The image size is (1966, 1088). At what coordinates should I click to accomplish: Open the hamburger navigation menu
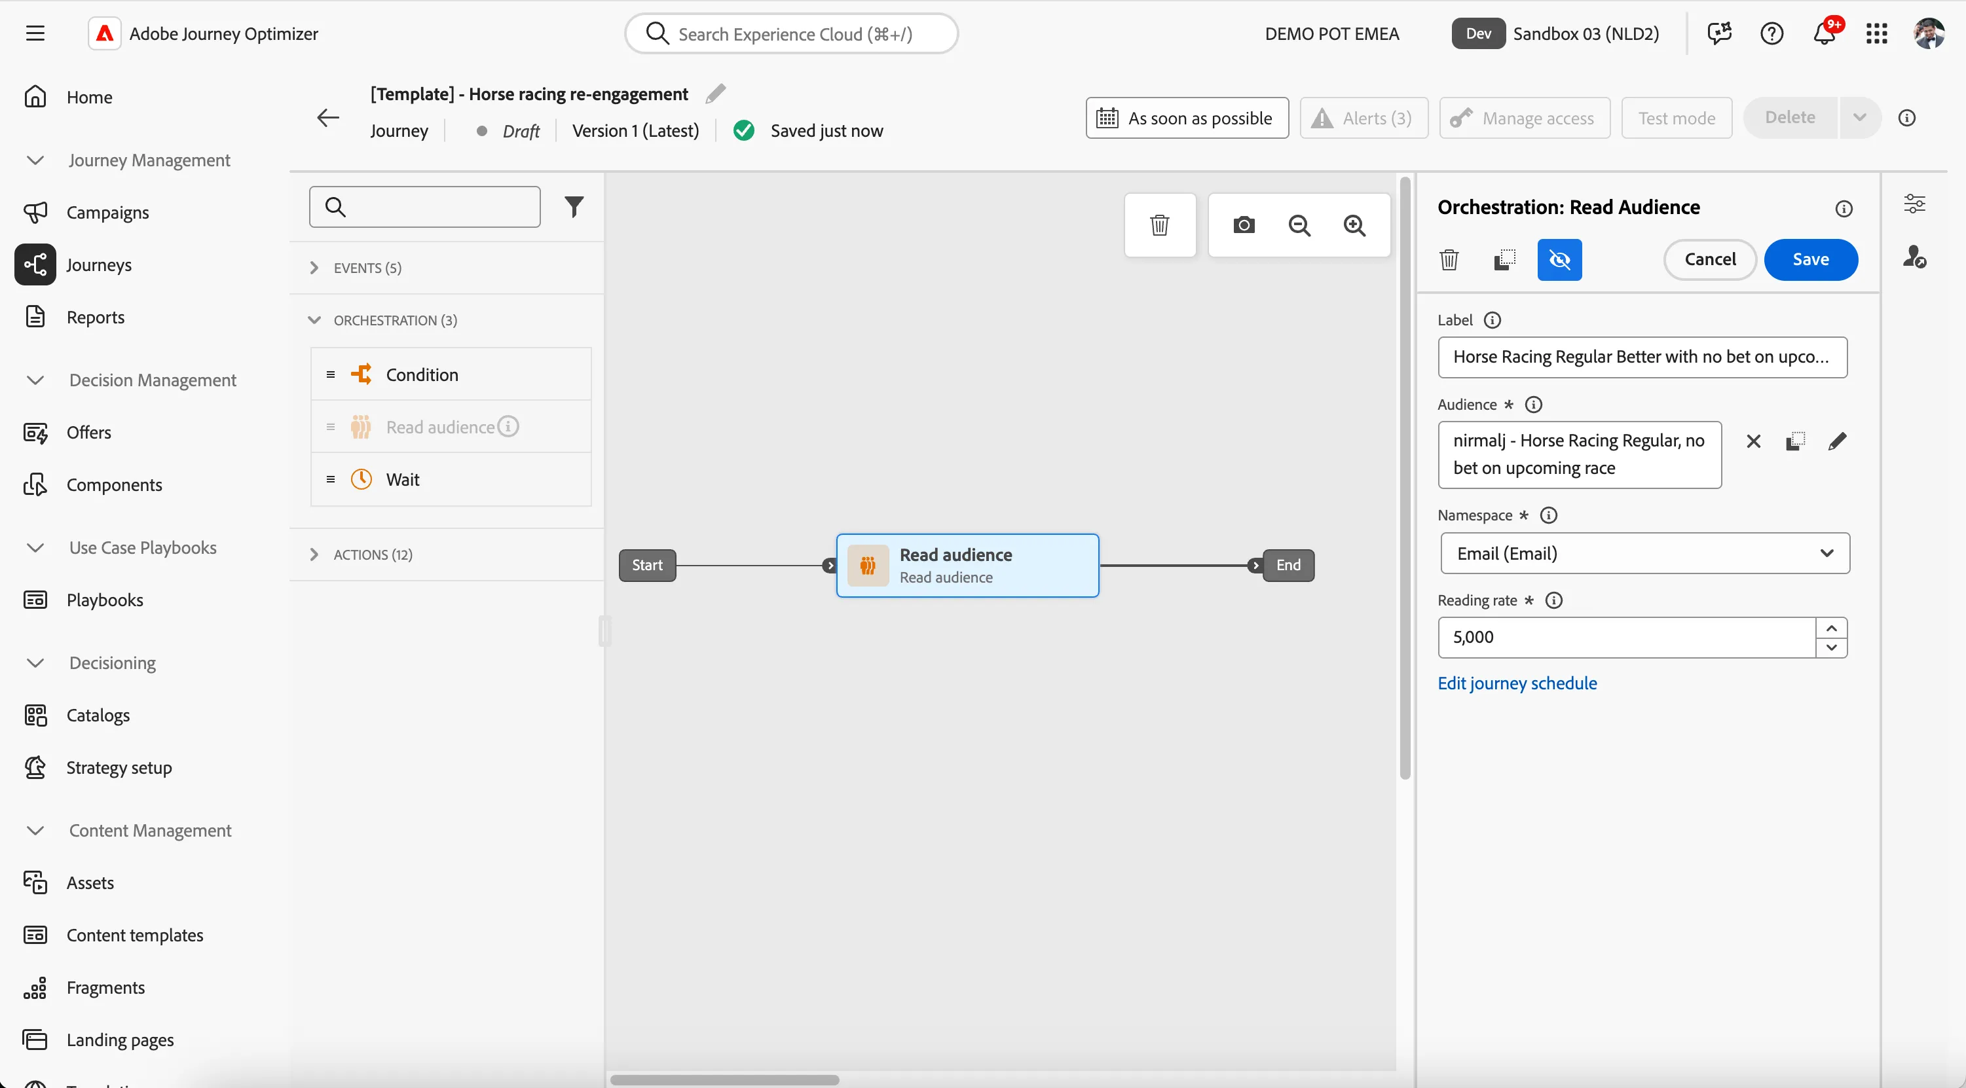click(x=35, y=33)
